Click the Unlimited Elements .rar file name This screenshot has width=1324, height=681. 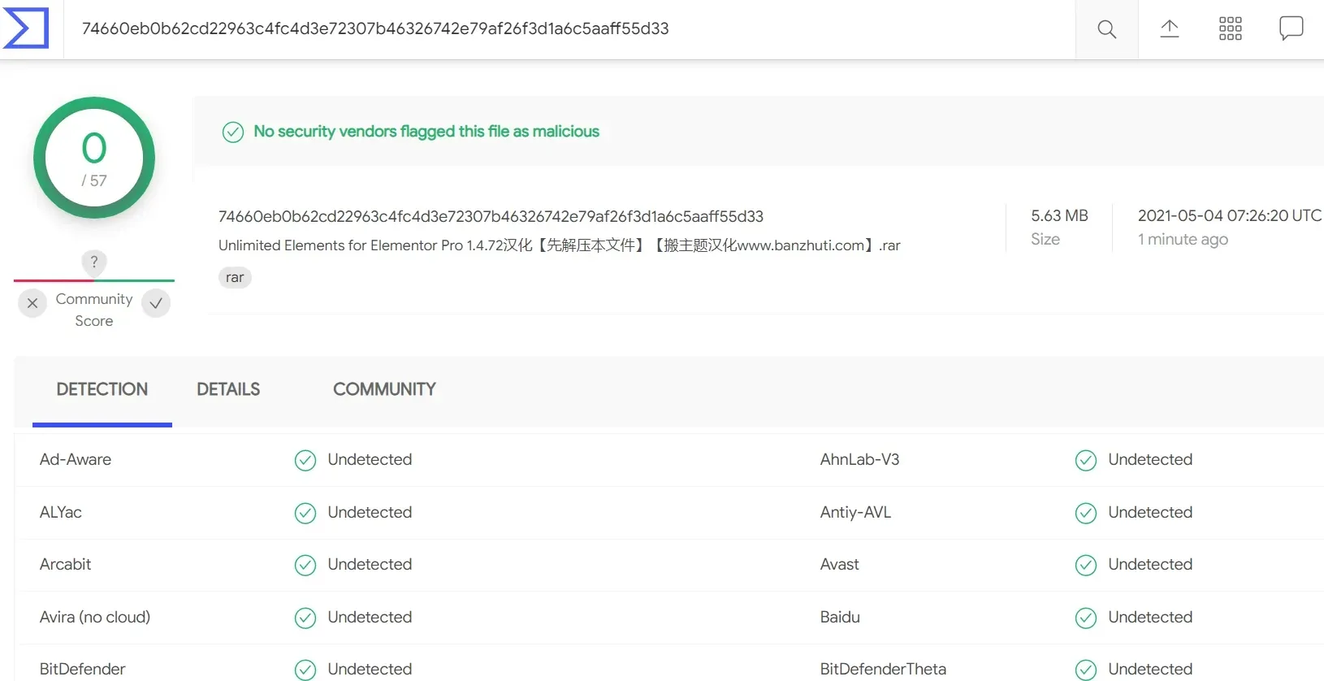coord(559,245)
